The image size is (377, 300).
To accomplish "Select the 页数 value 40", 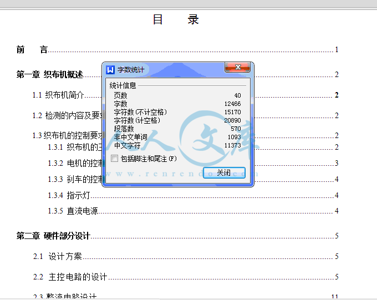I will 237,95.
